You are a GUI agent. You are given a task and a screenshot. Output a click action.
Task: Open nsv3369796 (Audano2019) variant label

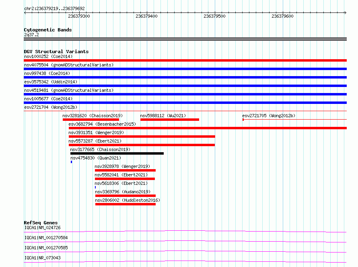pyautogui.click(x=123, y=192)
